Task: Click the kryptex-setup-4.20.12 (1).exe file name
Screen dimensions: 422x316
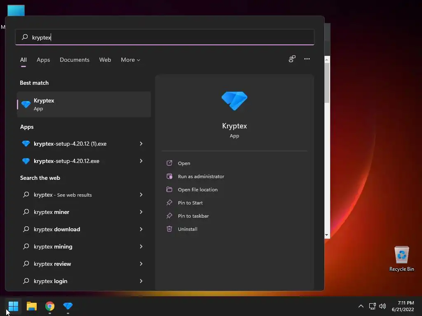Action: click(x=70, y=144)
